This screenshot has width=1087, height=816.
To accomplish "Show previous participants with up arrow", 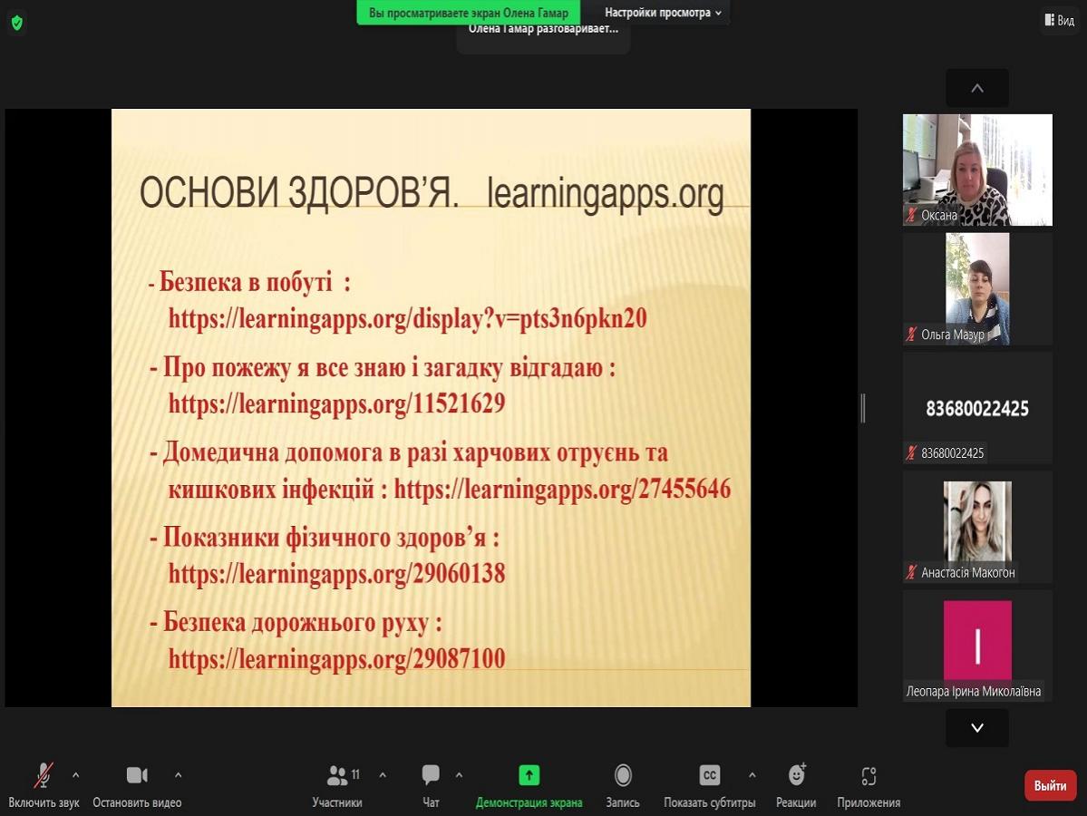I will point(977,88).
